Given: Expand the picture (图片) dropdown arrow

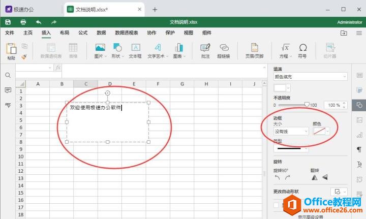Looking at the screenshot, I should pyautogui.click(x=106, y=56).
